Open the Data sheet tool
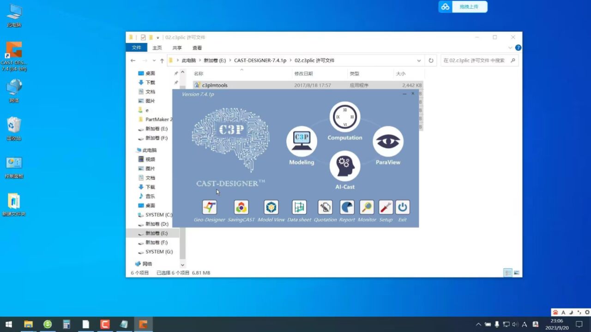Viewport: 591px width, 332px height. click(299, 207)
